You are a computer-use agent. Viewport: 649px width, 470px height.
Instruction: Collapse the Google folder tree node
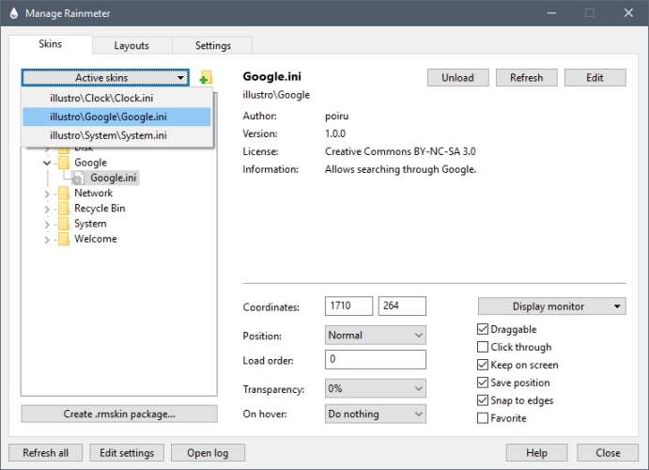click(x=47, y=163)
